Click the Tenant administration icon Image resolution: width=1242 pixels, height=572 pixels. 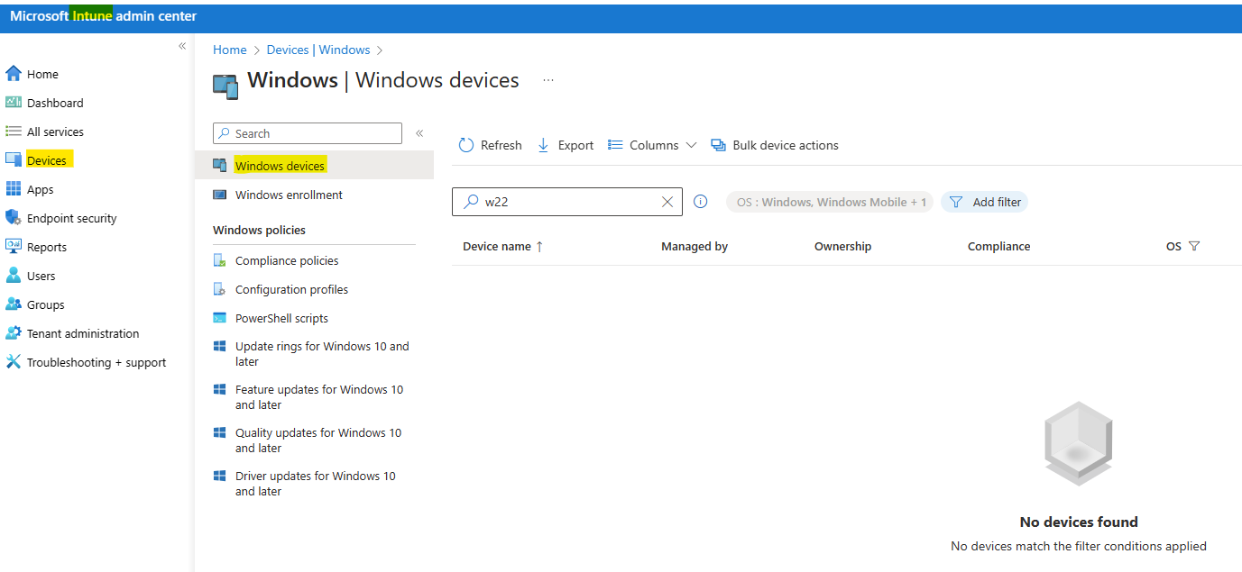[13, 333]
